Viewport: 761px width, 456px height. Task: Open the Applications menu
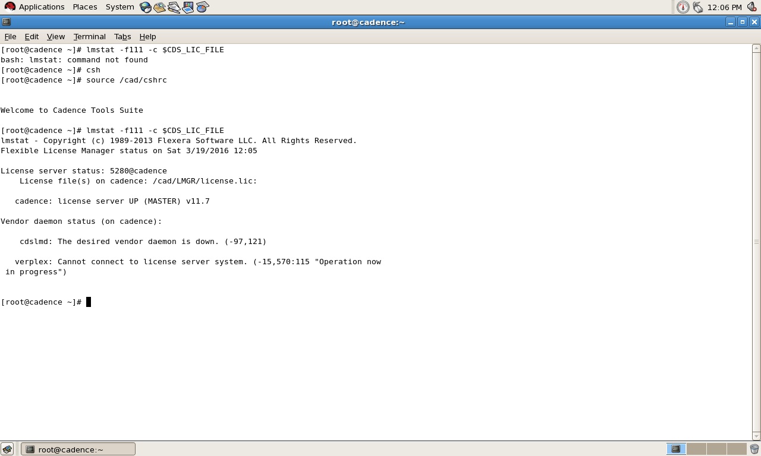[34, 7]
